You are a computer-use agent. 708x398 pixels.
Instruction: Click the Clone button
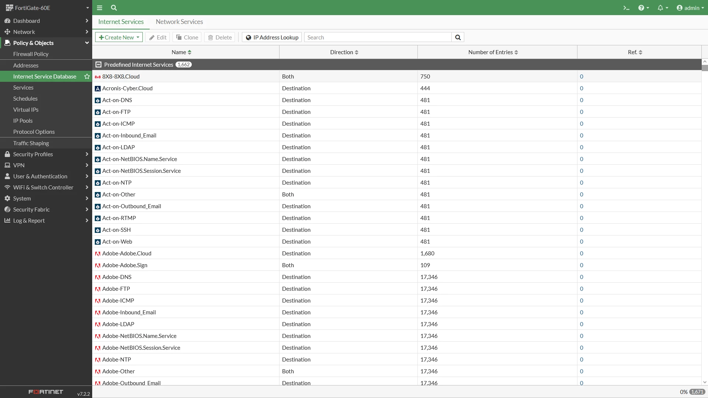(x=187, y=37)
